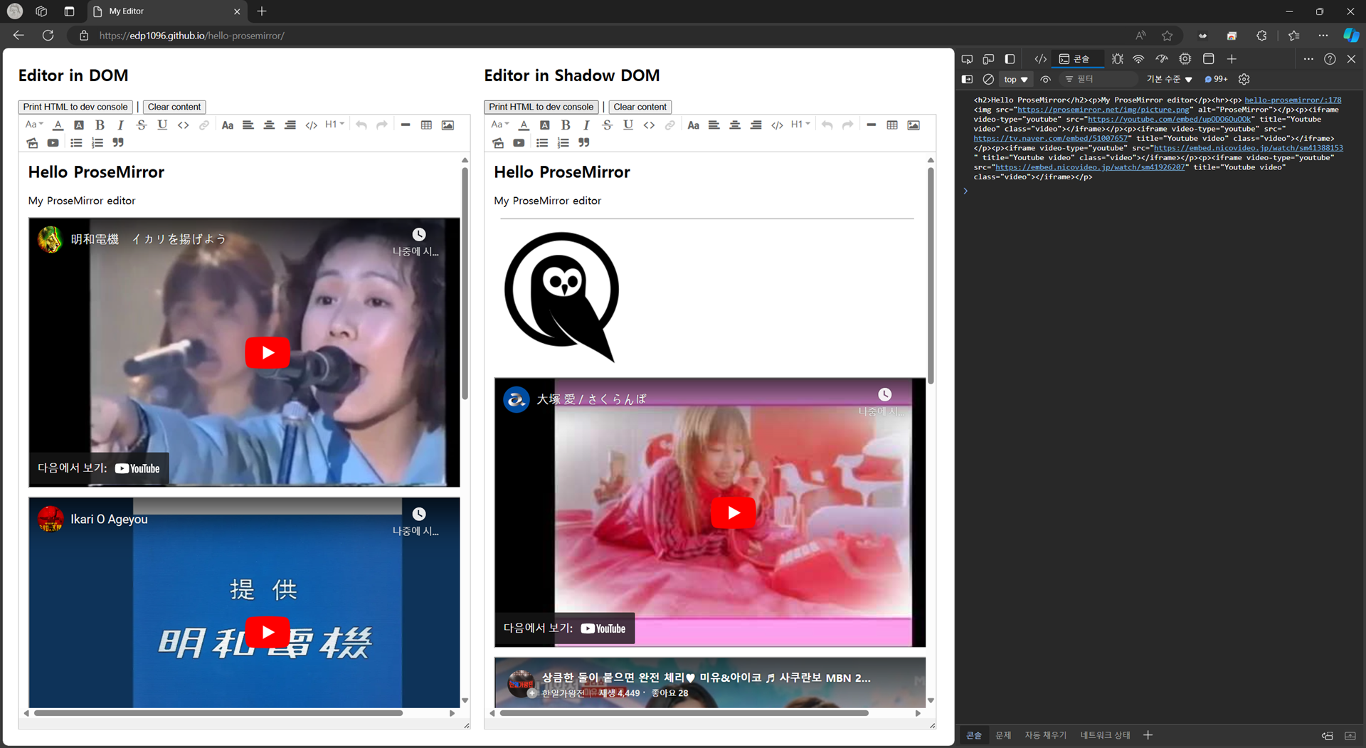The height and width of the screenshot is (748, 1366).
Task: Toggle device emulation in DevTools
Action: coord(988,59)
